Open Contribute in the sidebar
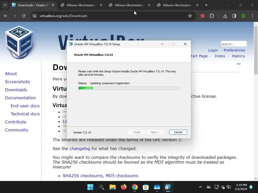 click(x=16, y=122)
